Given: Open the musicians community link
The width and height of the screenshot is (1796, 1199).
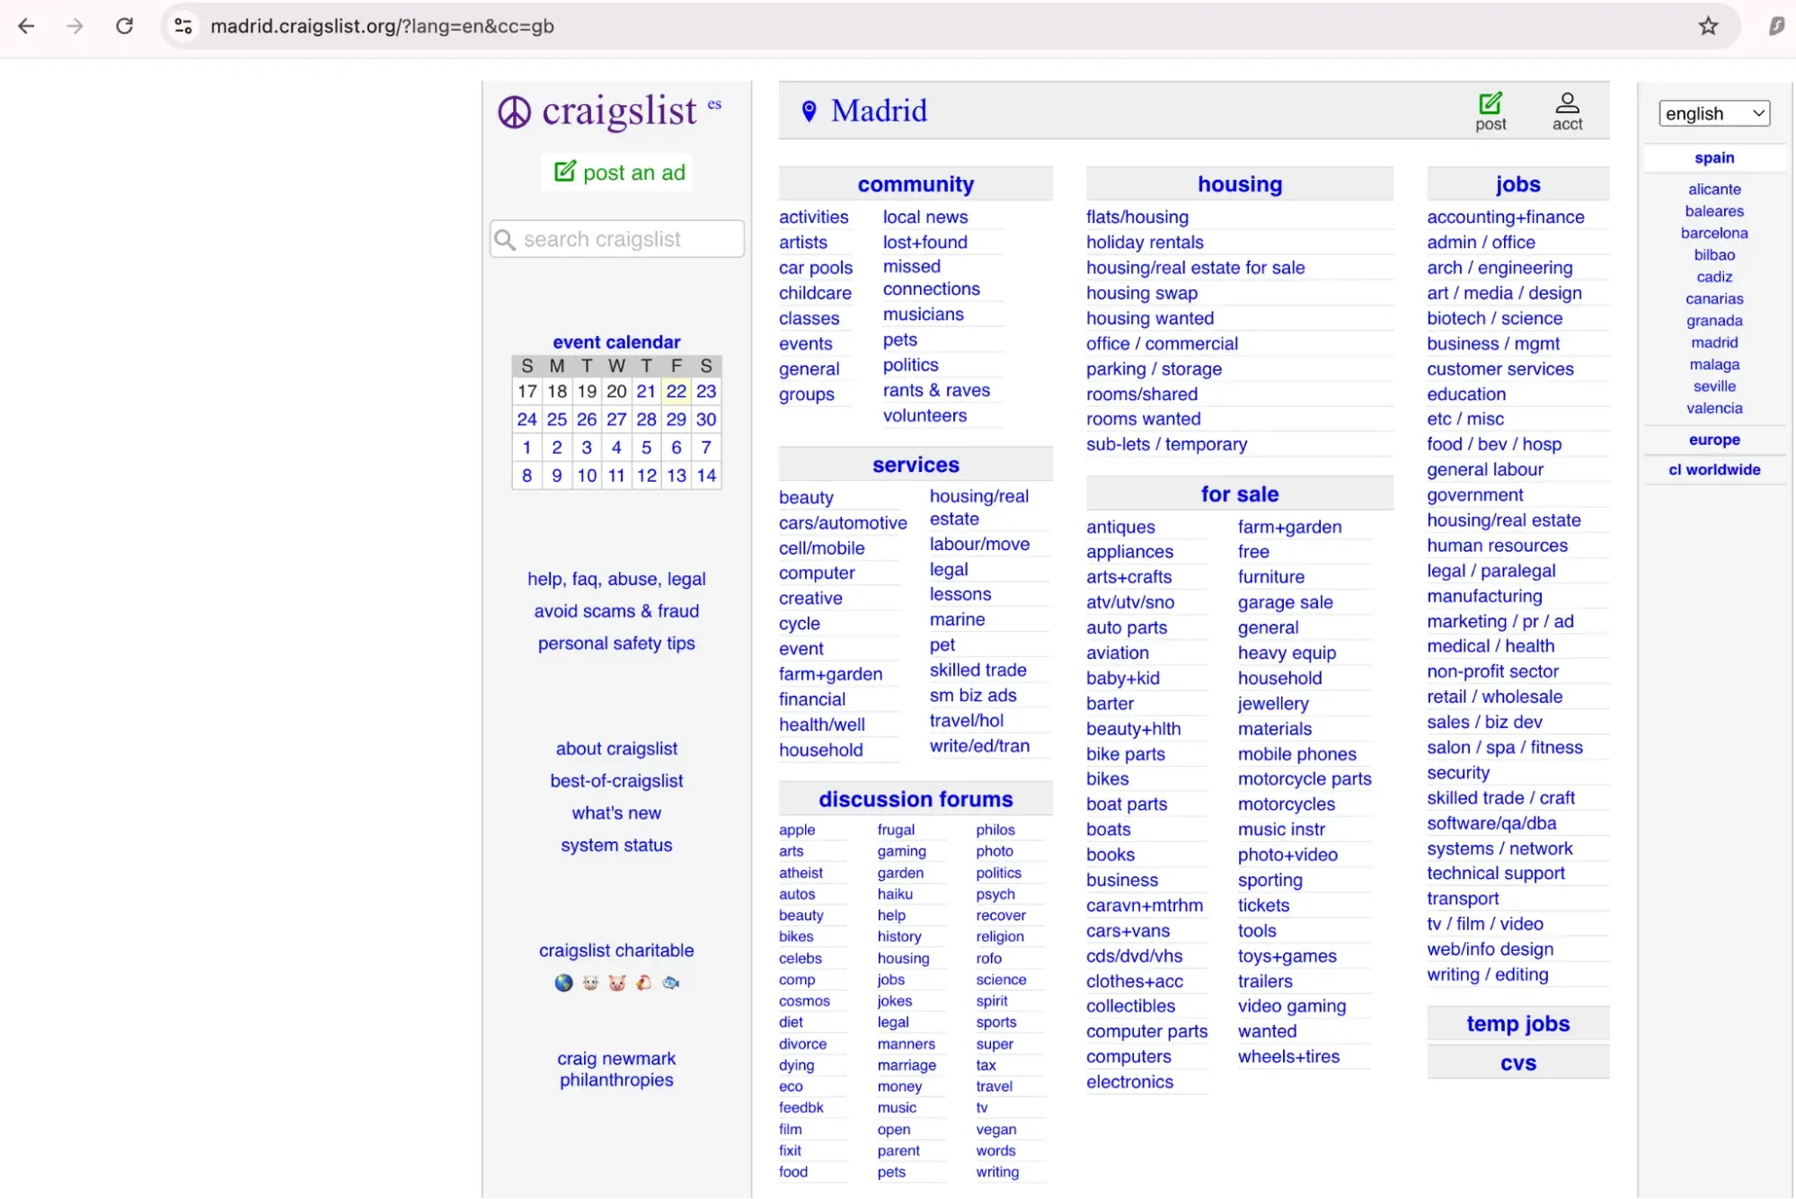Looking at the screenshot, I should [x=923, y=314].
